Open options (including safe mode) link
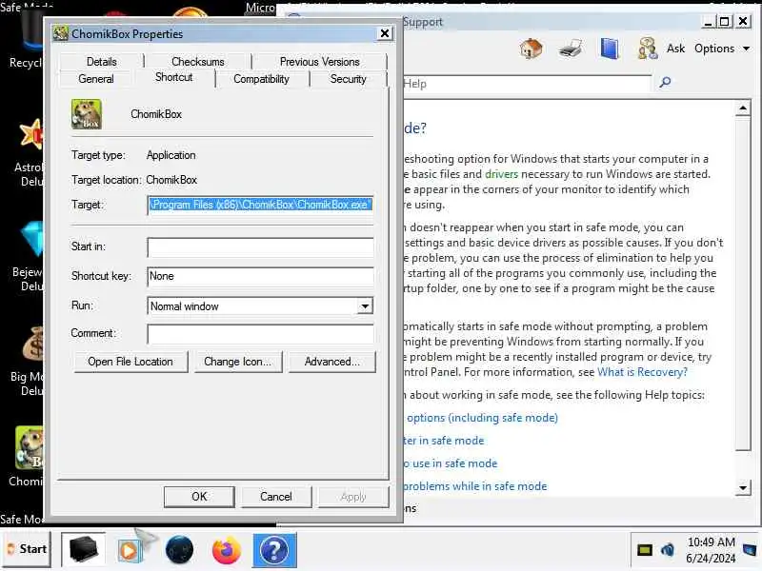The image size is (762, 571). (x=481, y=418)
